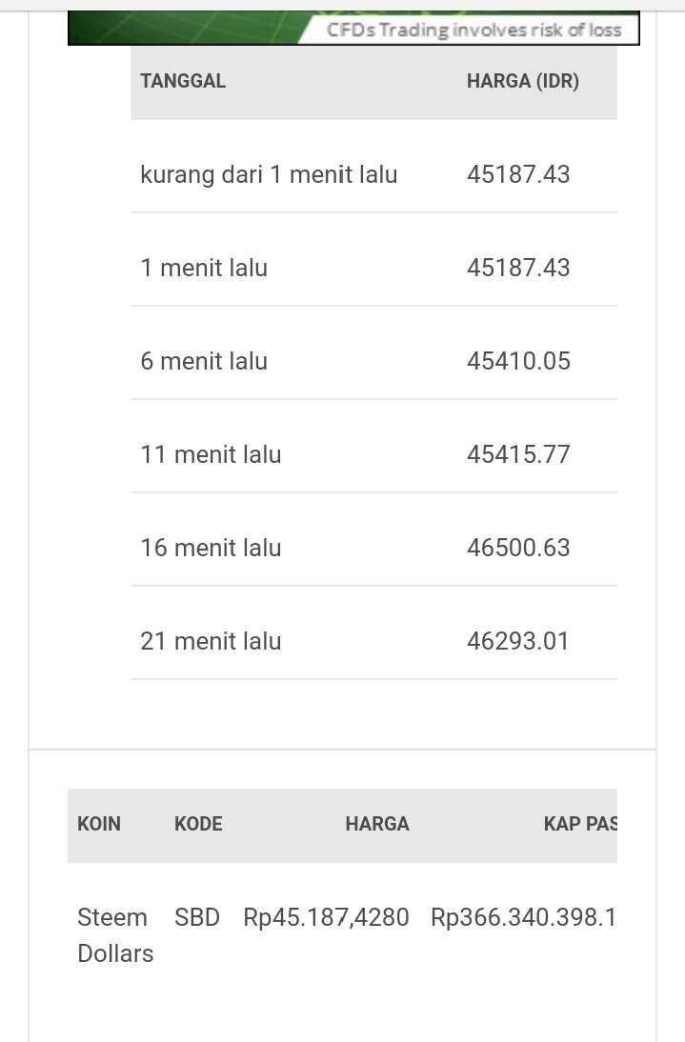Open the CFDs Trading advertisement banner
This screenshot has width=685, height=1042.
[353, 28]
